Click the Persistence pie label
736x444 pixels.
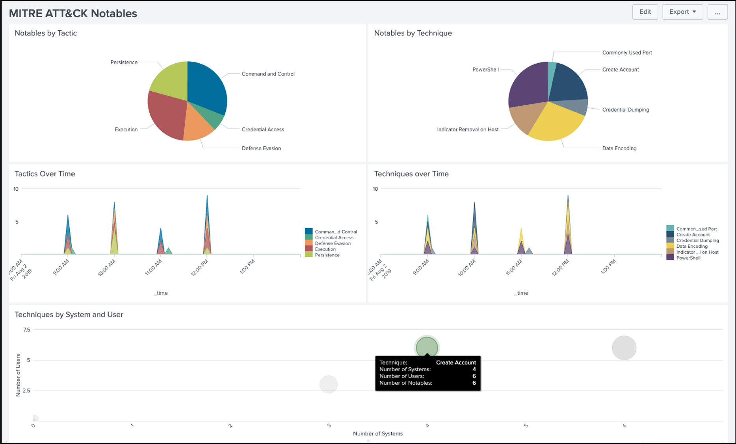coord(124,62)
